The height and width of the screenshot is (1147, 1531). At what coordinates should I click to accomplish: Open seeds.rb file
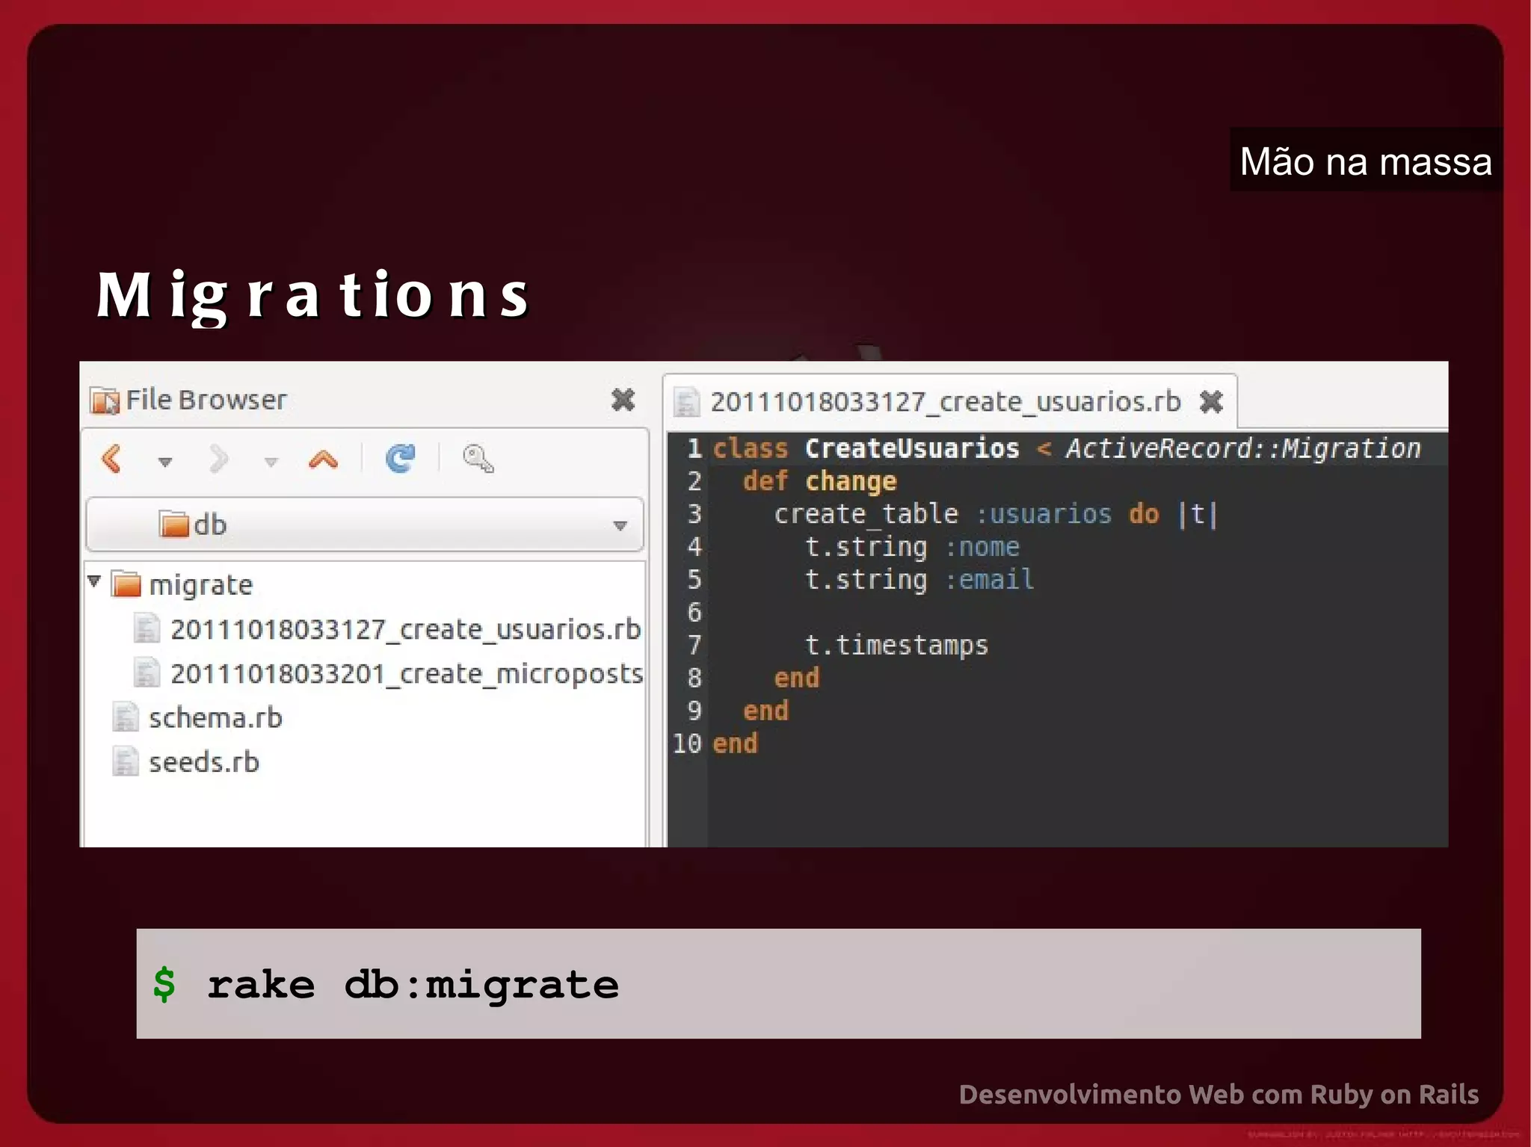click(203, 762)
